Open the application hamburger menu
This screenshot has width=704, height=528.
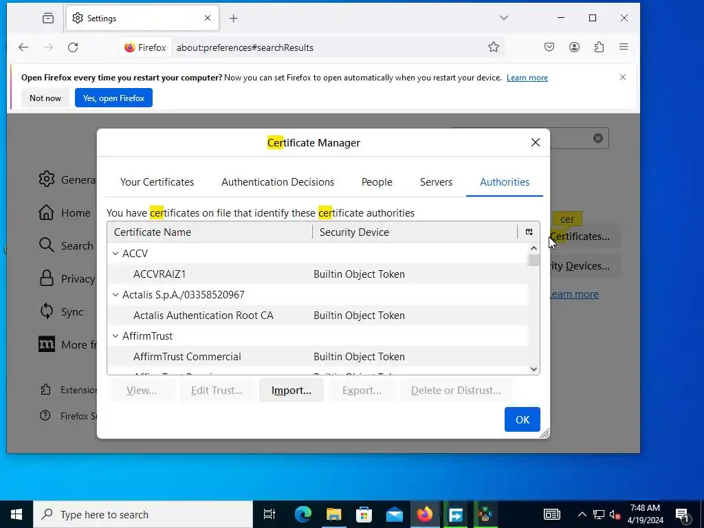(x=624, y=47)
